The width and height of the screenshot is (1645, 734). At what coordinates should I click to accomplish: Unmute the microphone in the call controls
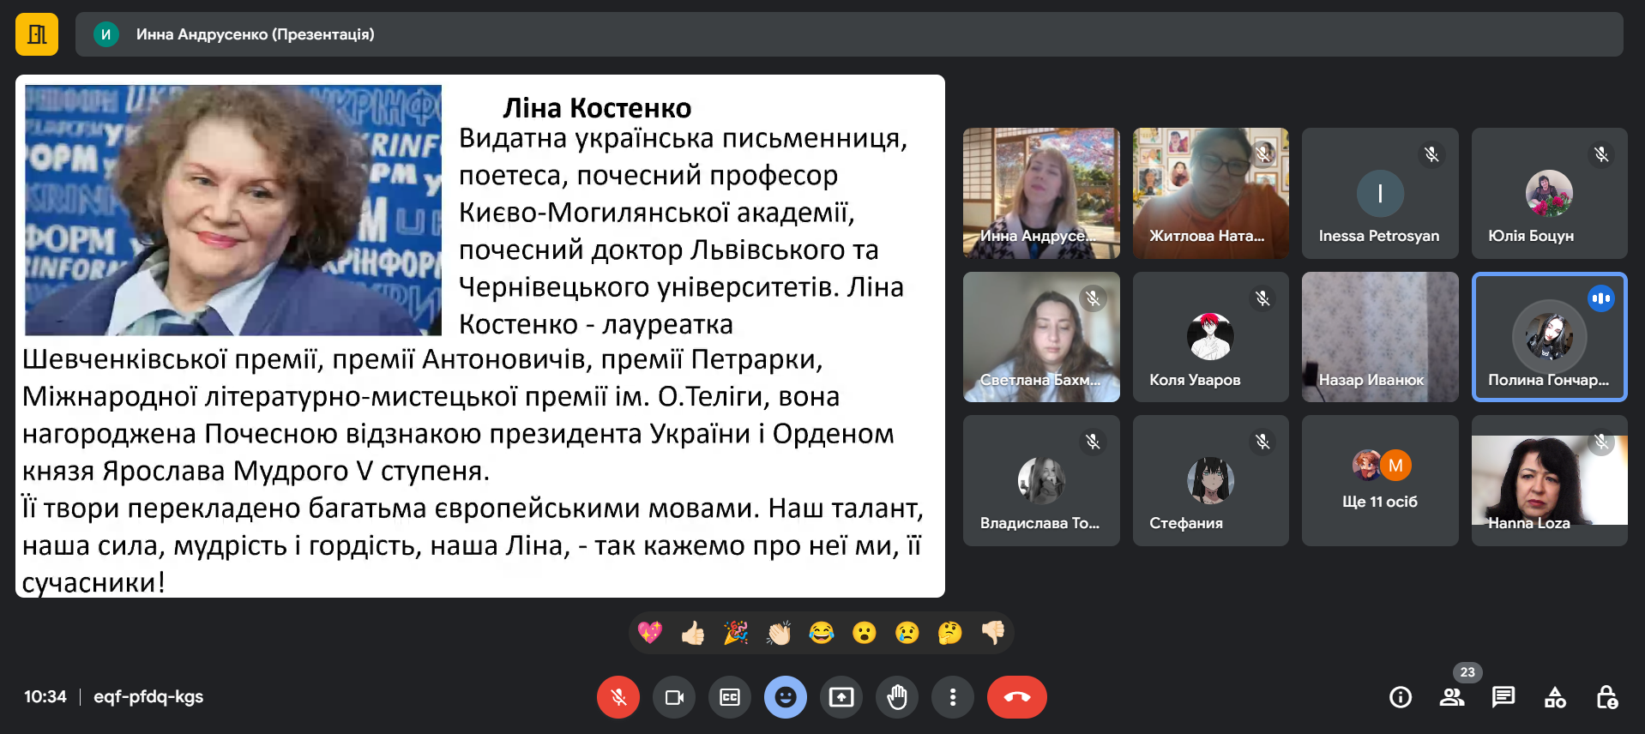coord(618,697)
